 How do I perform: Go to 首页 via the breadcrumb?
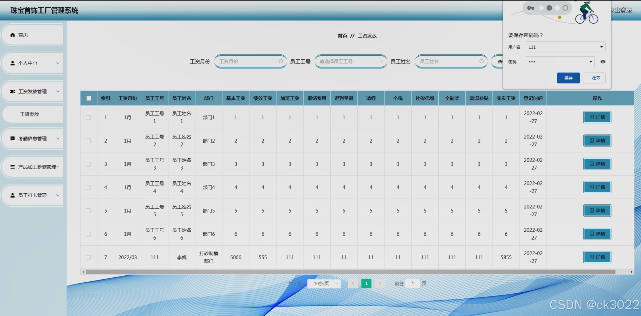[x=342, y=36]
